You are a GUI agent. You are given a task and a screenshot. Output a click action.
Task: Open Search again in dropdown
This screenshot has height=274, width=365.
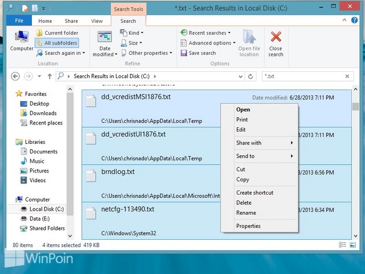click(x=61, y=53)
